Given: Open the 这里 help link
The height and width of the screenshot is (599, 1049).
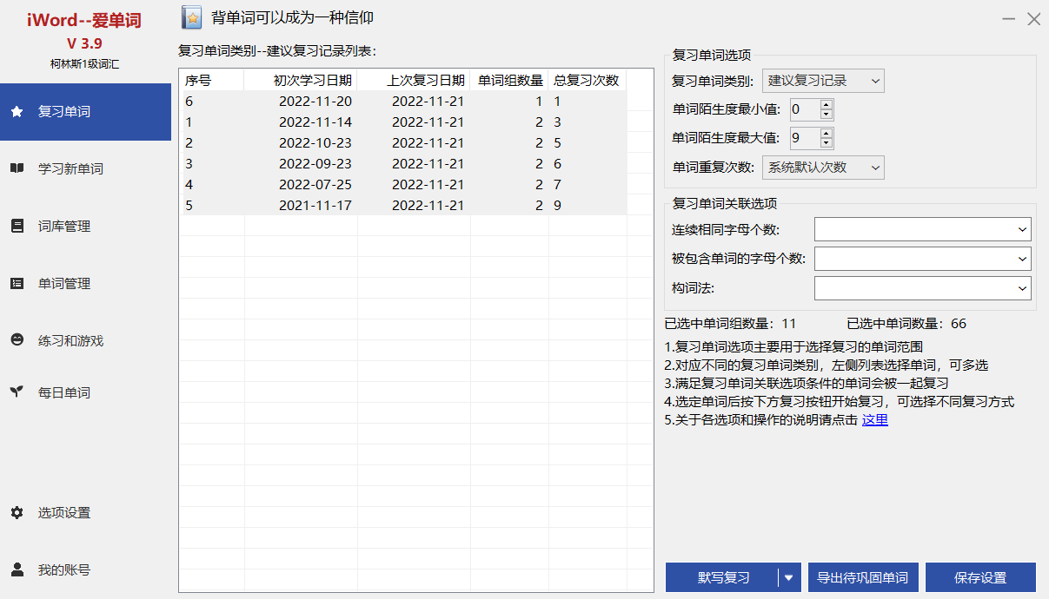Looking at the screenshot, I should (x=874, y=420).
